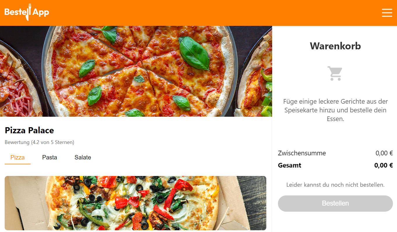
Task: Click the Pizza Palace restaurant title
Action: point(29,130)
